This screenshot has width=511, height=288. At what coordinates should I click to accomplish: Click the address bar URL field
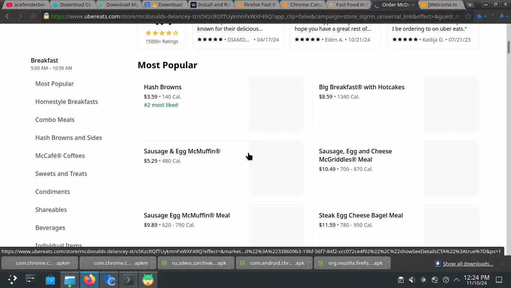(255, 16)
